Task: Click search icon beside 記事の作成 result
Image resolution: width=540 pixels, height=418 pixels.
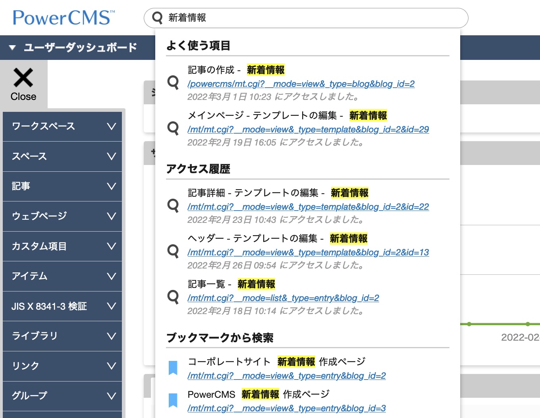Action: click(x=173, y=83)
